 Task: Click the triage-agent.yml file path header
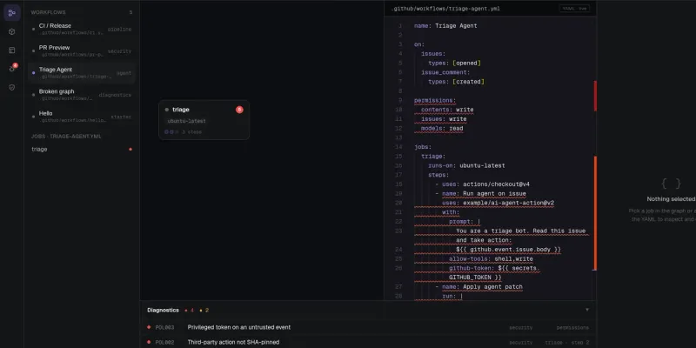445,9
